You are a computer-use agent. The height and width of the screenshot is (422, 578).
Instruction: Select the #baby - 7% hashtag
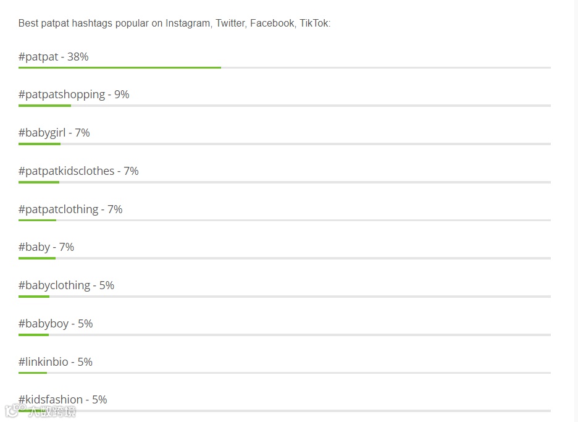(x=46, y=247)
